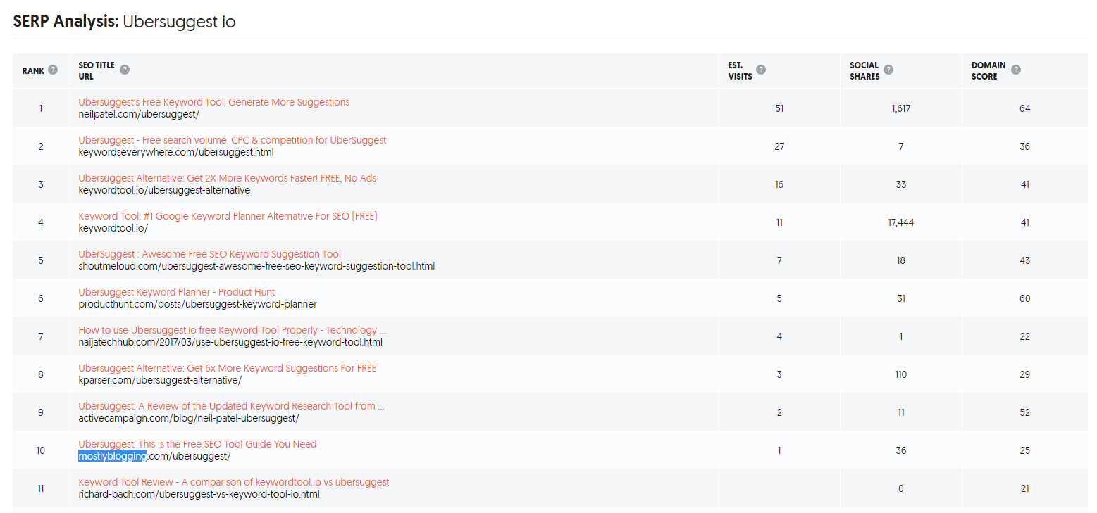Click the rank number 11 cell

coord(41,488)
